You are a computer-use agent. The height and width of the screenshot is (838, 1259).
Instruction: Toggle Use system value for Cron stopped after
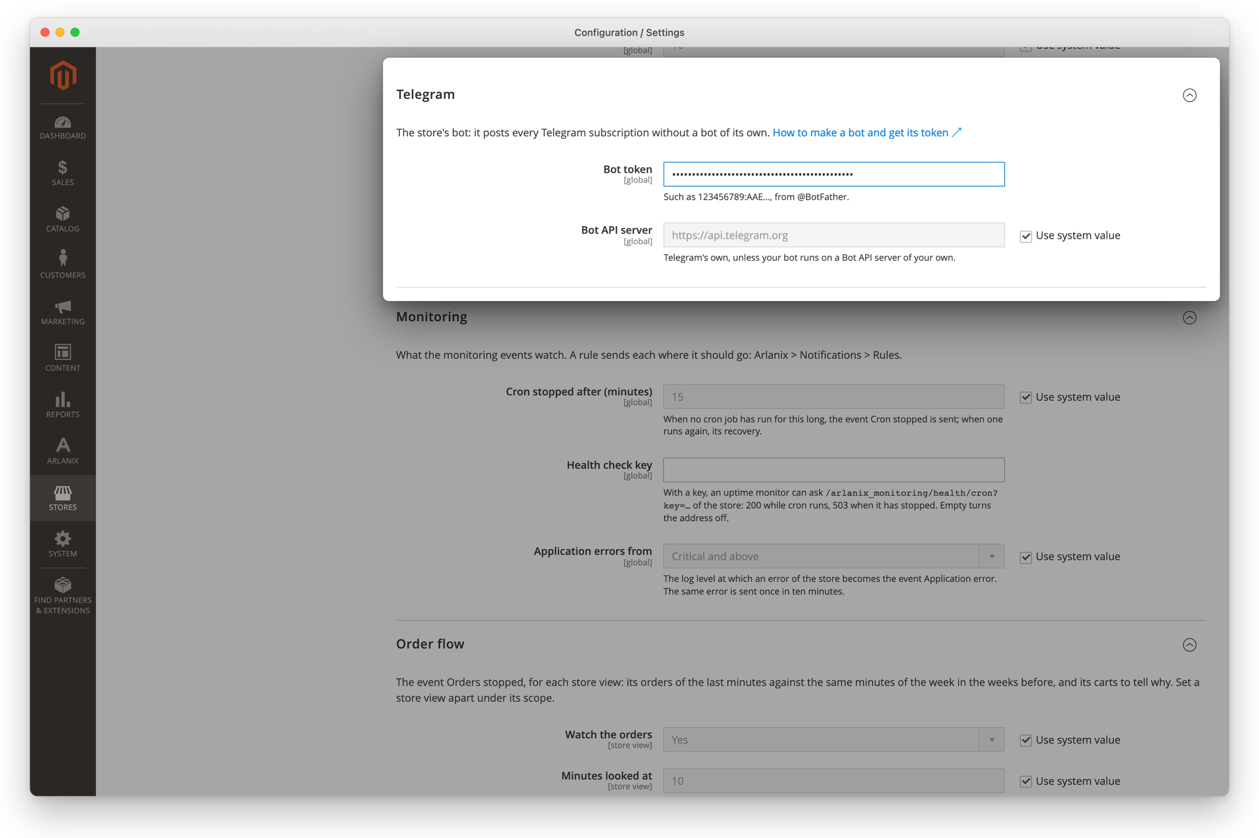coord(1025,398)
